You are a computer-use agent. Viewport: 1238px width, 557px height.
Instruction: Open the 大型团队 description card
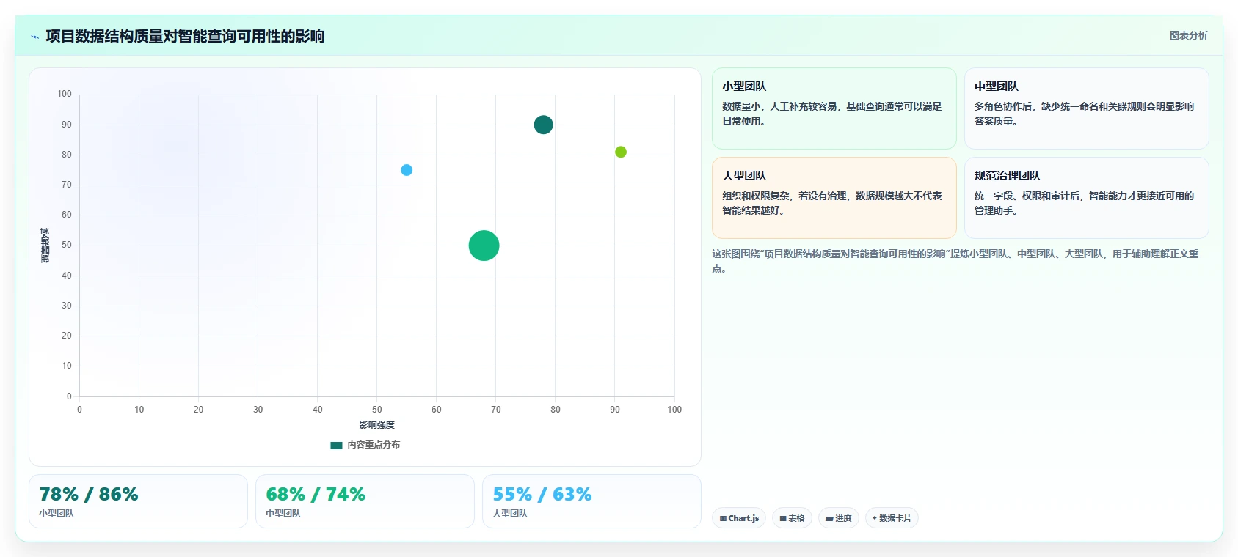click(834, 198)
